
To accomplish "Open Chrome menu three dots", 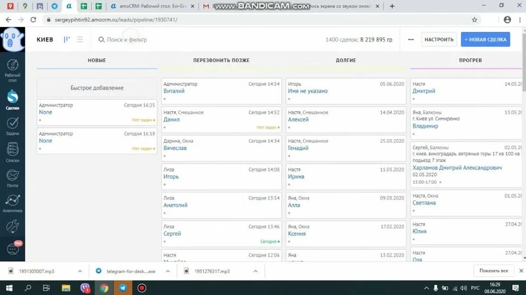I will (520, 19).
